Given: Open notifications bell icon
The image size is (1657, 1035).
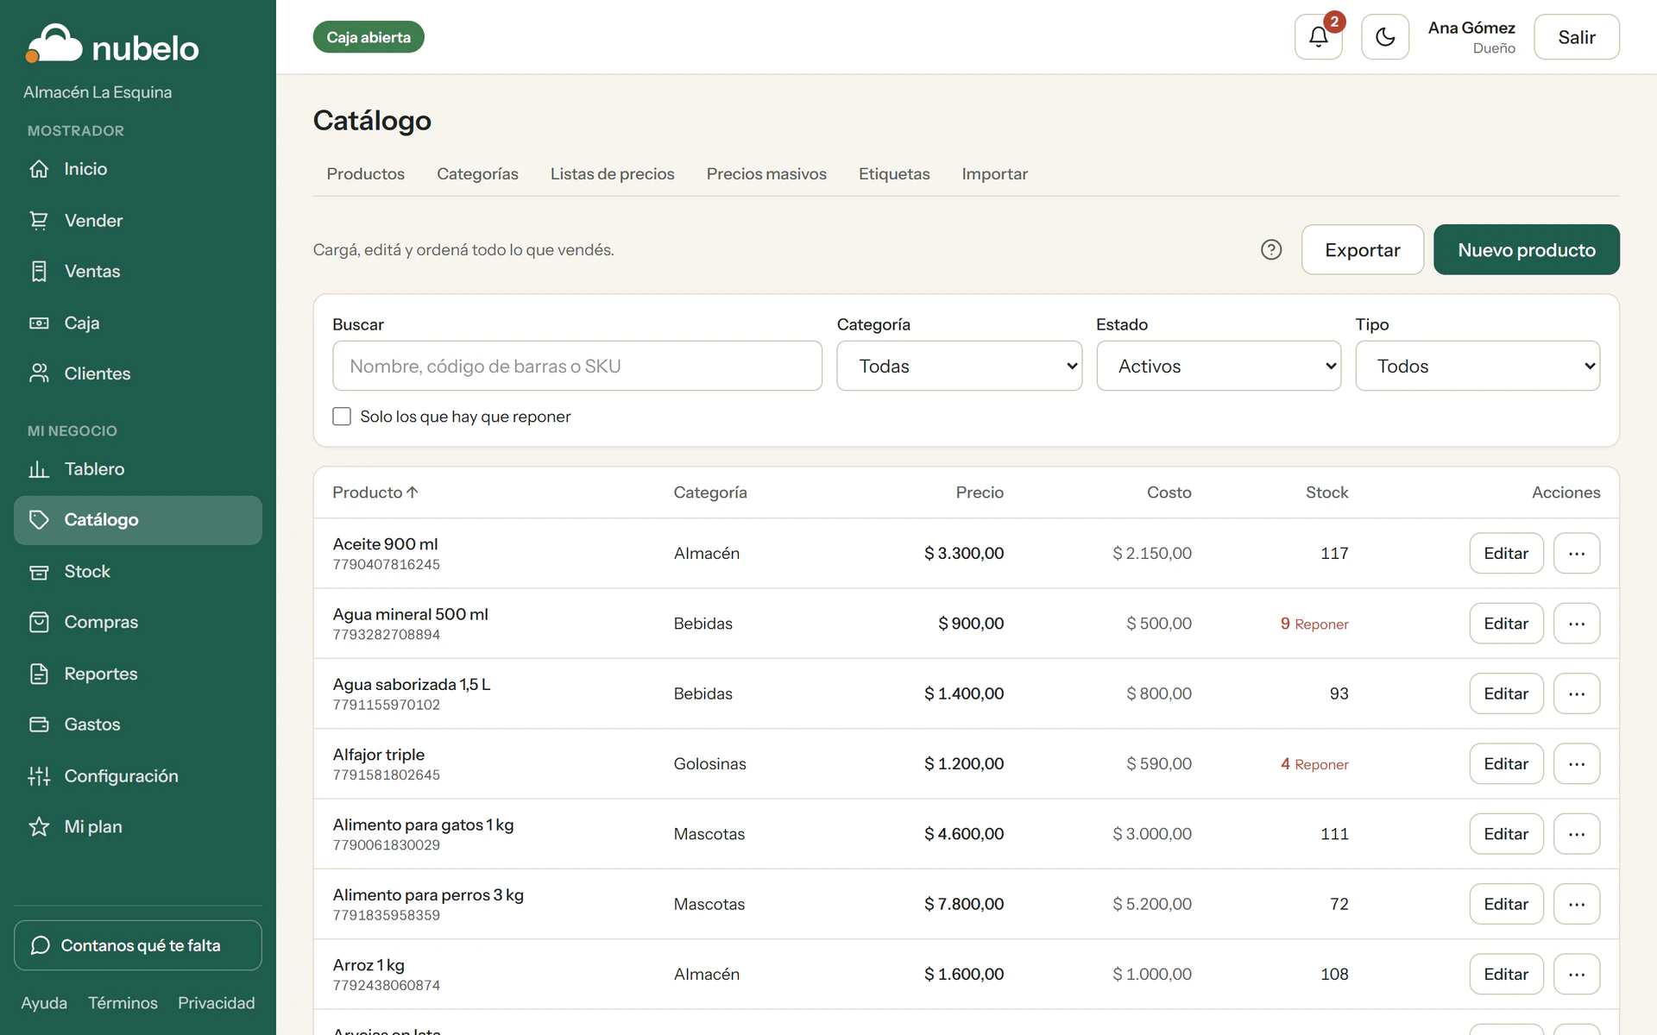Looking at the screenshot, I should pyautogui.click(x=1318, y=37).
